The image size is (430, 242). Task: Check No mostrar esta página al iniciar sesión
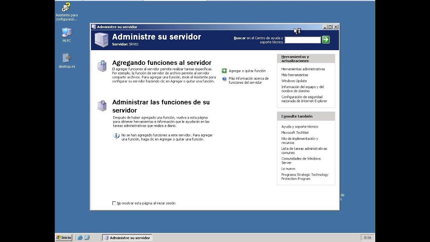[x=114, y=203]
